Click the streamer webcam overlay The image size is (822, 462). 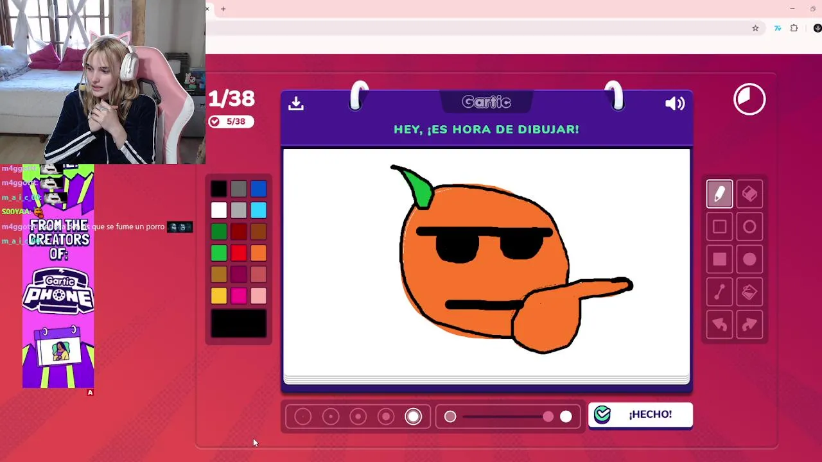(103, 82)
